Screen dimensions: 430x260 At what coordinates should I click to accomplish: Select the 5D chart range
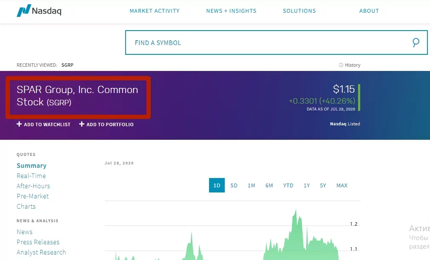[x=234, y=185]
